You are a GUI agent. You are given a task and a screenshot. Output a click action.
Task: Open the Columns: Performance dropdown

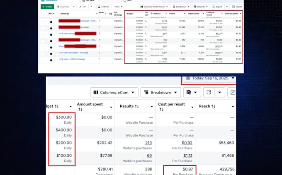(x=154, y=7)
